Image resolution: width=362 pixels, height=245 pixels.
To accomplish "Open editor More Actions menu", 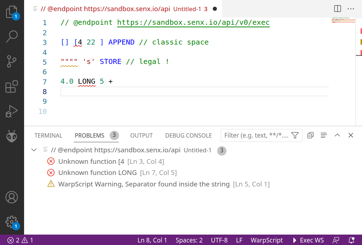I will tap(351, 9).
